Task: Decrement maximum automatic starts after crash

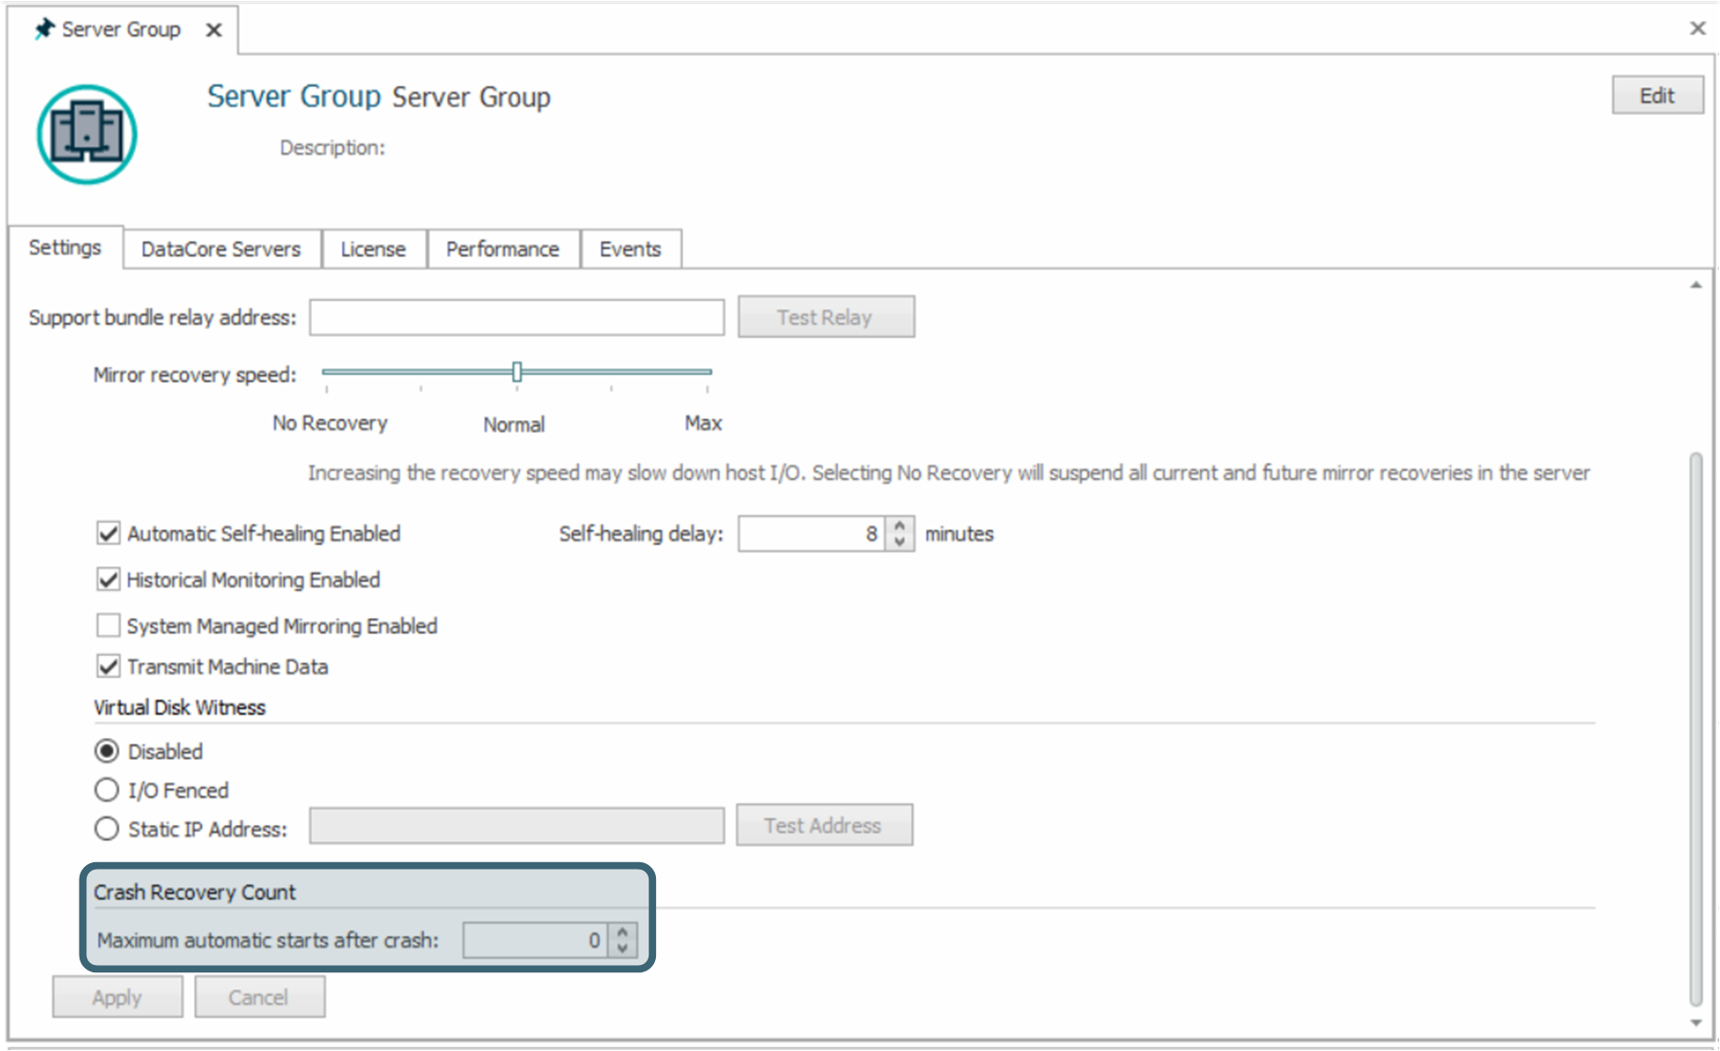Action: (x=623, y=948)
